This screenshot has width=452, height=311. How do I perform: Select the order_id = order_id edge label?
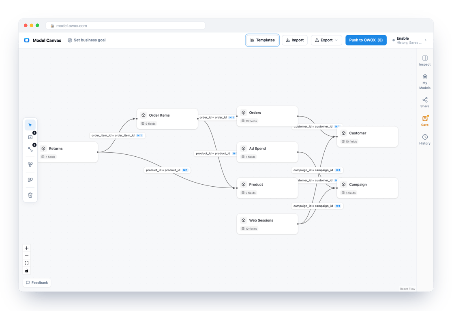(x=217, y=117)
